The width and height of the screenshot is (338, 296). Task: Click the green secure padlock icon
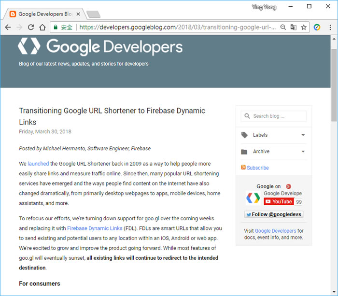(56, 27)
